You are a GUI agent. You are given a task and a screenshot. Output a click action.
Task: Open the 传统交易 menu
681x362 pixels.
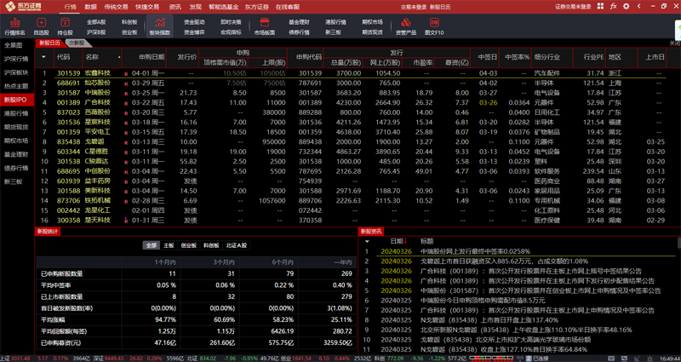[117, 7]
